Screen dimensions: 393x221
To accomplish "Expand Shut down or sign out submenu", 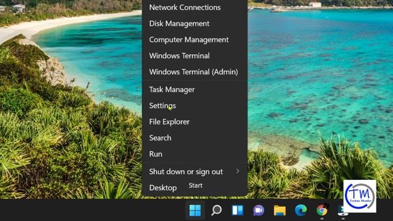I will point(195,172).
